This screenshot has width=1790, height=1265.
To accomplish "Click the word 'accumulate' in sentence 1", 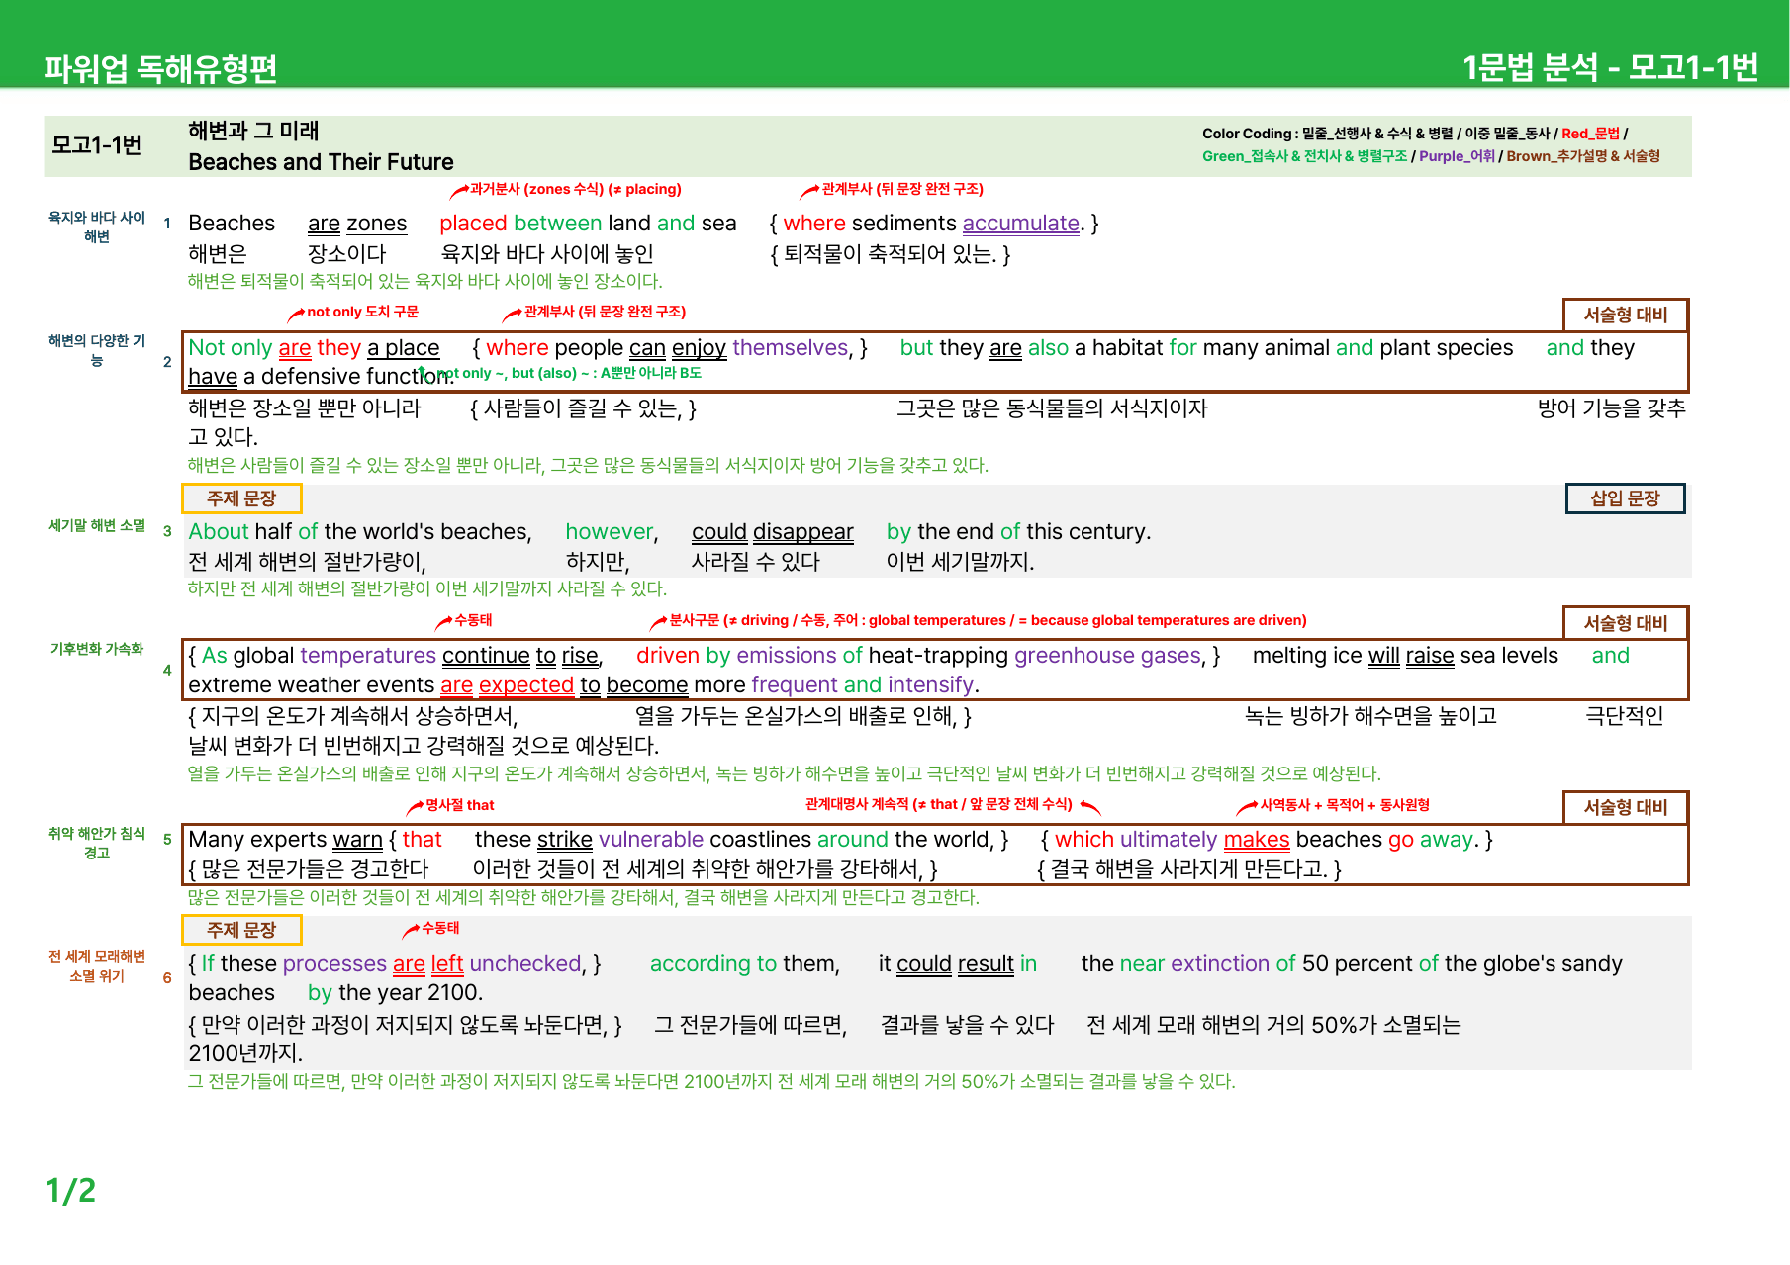I will (x=1020, y=224).
